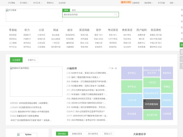Open 0元领取英语1V1试学礼包 link
The width and height of the screenshot is (183, 137).
30,107
